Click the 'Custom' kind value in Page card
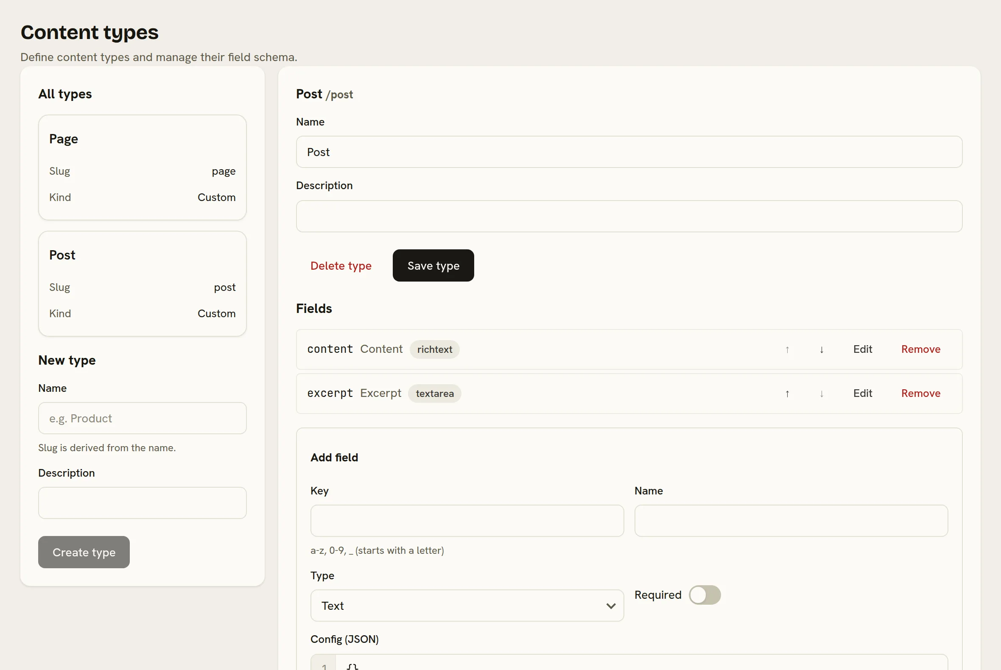The image size is (1001, 670). (216, 198)
